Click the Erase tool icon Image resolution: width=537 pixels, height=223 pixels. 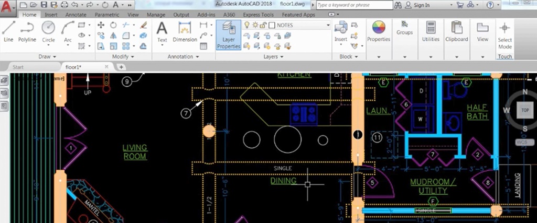pyautogui.click(x=144, y=25)
